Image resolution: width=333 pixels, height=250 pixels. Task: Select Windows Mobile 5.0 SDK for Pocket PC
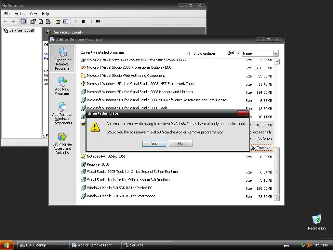pos(176,188)
